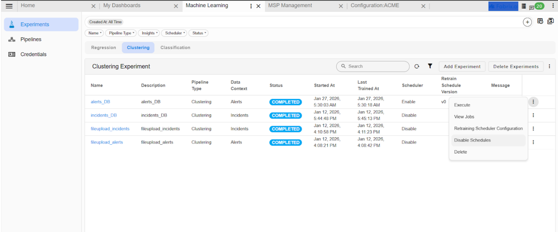Screen dimensions: 558x232
Task: Open the navigation hamburger menu
Action: pyautogui.click(x=9, y=5)
